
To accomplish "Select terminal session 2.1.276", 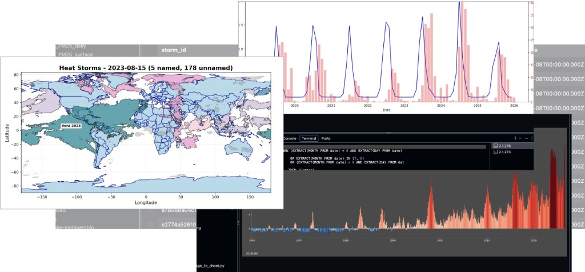I will point(512,146).
